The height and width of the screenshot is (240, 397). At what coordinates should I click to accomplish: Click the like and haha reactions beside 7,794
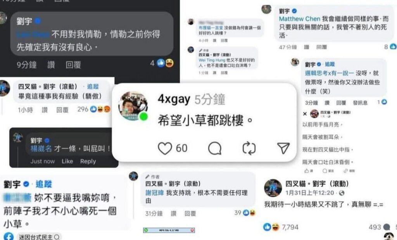click(271, 227)
